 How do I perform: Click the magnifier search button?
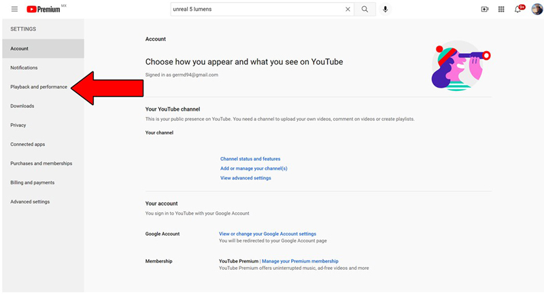click(x=364, y=10)
